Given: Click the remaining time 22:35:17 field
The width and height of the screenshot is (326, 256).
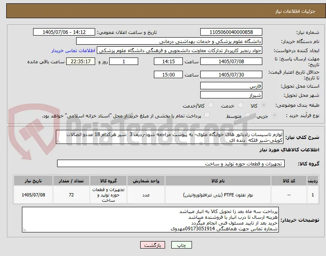Looking at the screenshot, I should [81, 62].
